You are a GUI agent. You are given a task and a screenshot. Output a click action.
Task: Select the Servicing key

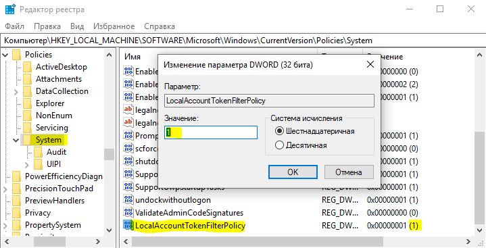tap(52, 128)
